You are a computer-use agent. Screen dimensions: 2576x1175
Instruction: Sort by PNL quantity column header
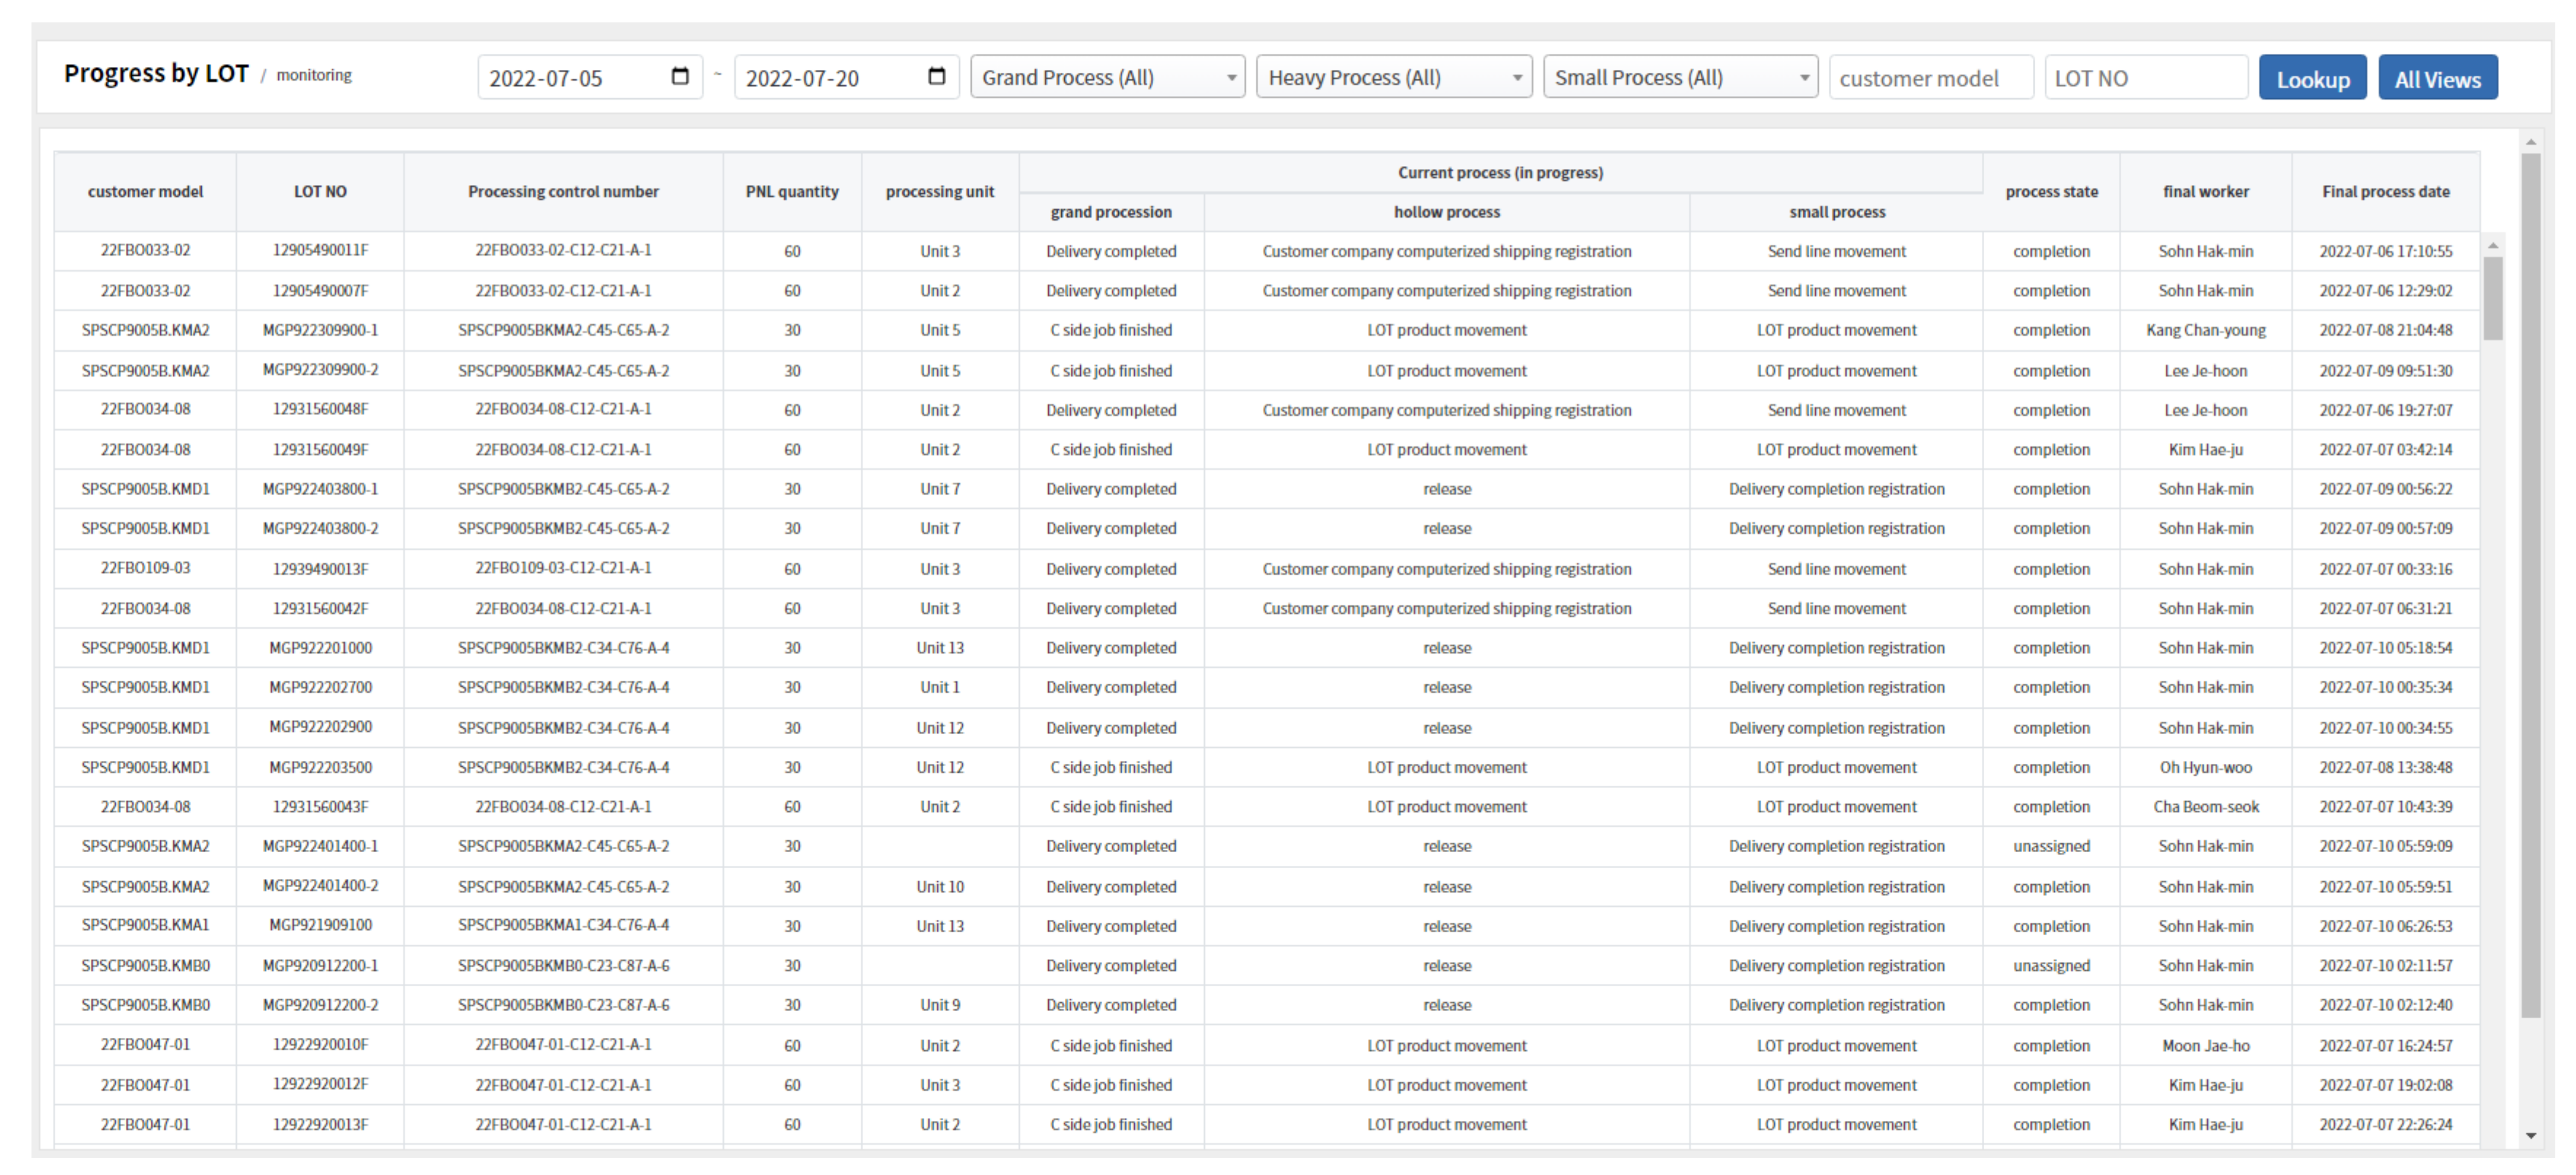(791, 192)
